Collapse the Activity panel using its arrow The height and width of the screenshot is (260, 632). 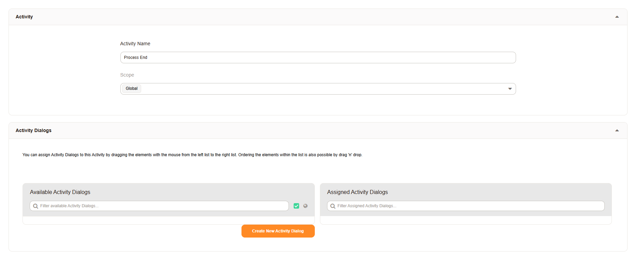[x=617, y=17]
